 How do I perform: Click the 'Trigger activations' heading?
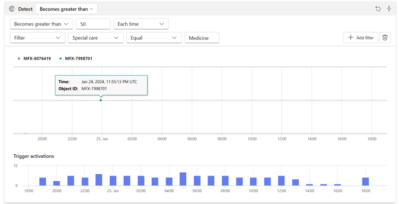tap(33, 156)
